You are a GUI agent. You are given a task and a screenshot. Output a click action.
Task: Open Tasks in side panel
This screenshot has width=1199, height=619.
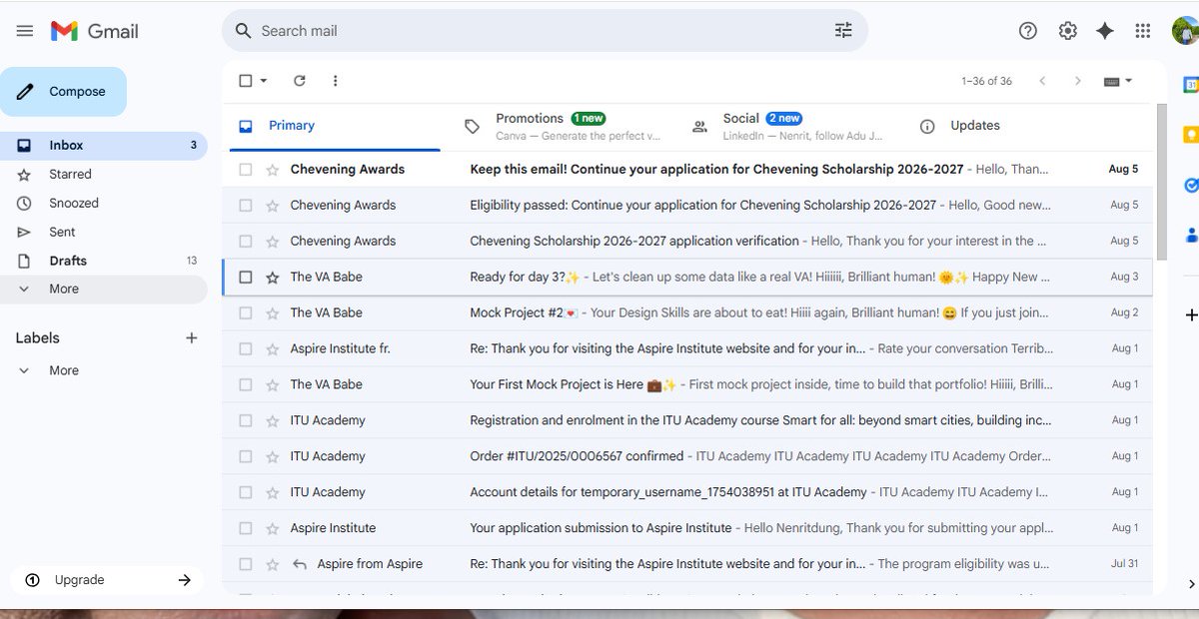[1191, 185]
